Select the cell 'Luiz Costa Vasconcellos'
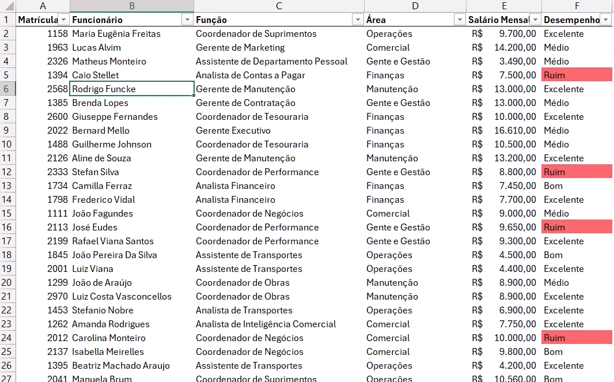This screenshot has height=382, width=614. click(132, 296)
